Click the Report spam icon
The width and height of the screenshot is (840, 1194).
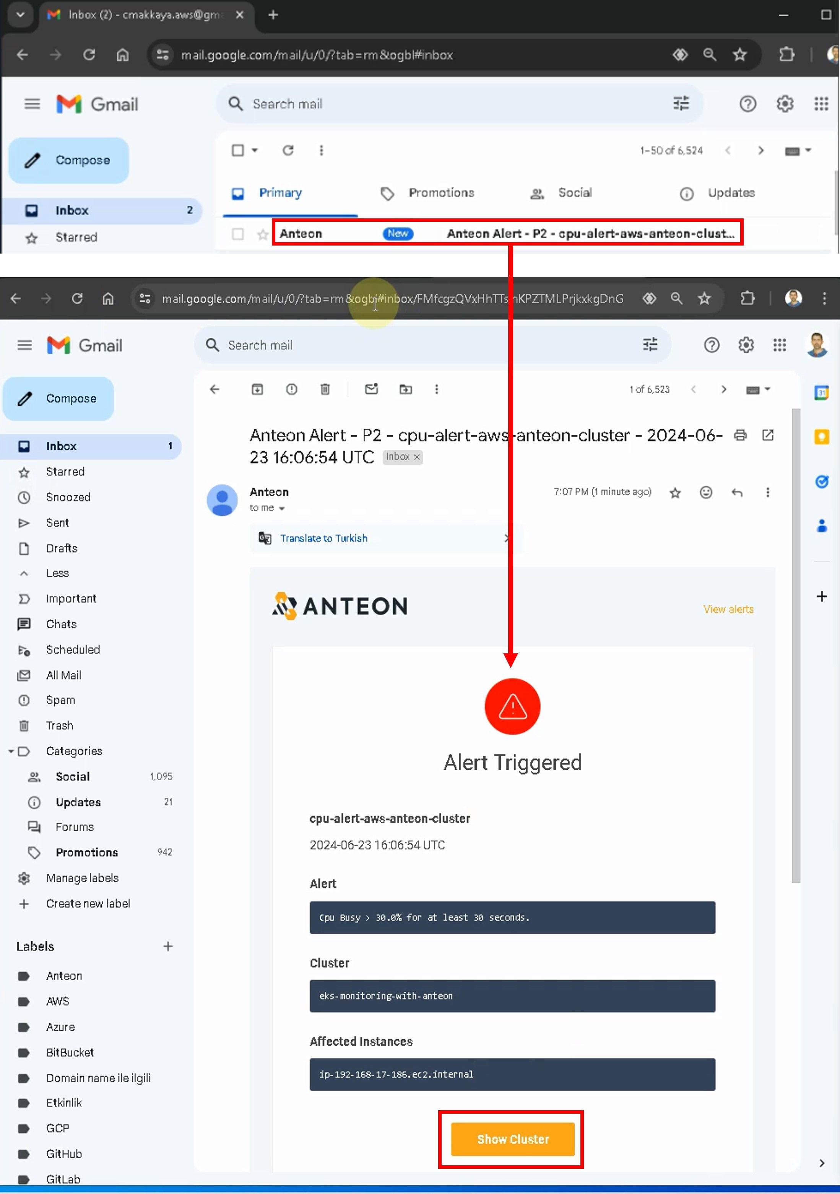pyautogui.click(x=292, y=389)
